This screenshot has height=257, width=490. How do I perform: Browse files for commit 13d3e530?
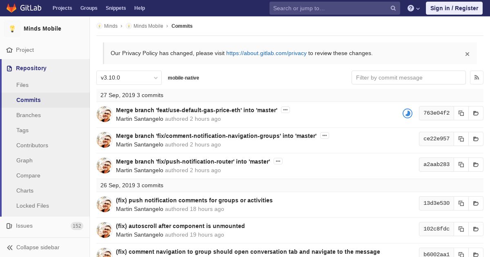(x=476, y=203)
